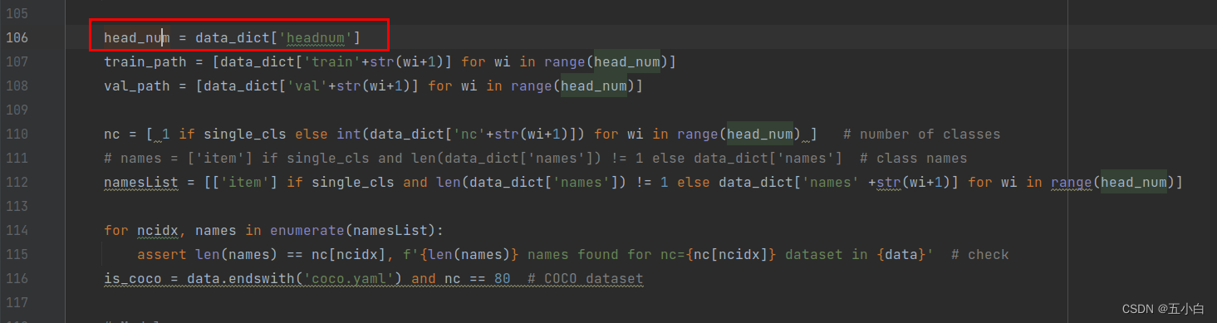Click line number 111 in the gutter
This screenshot has height=323, width=1217.
(x=17, y=158)
